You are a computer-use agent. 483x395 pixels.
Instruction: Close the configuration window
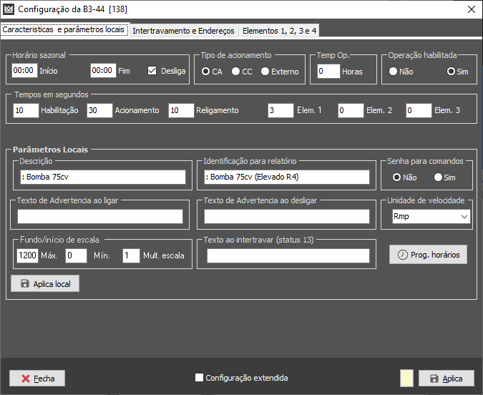coord(471,9)
